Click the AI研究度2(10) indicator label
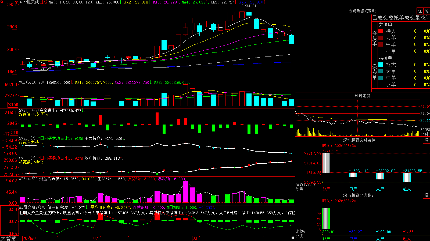Screen dimensions: 430x241 (x=32, y=207)
